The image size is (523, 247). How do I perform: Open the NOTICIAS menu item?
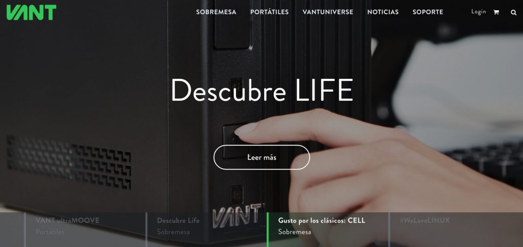pos(383,12)
